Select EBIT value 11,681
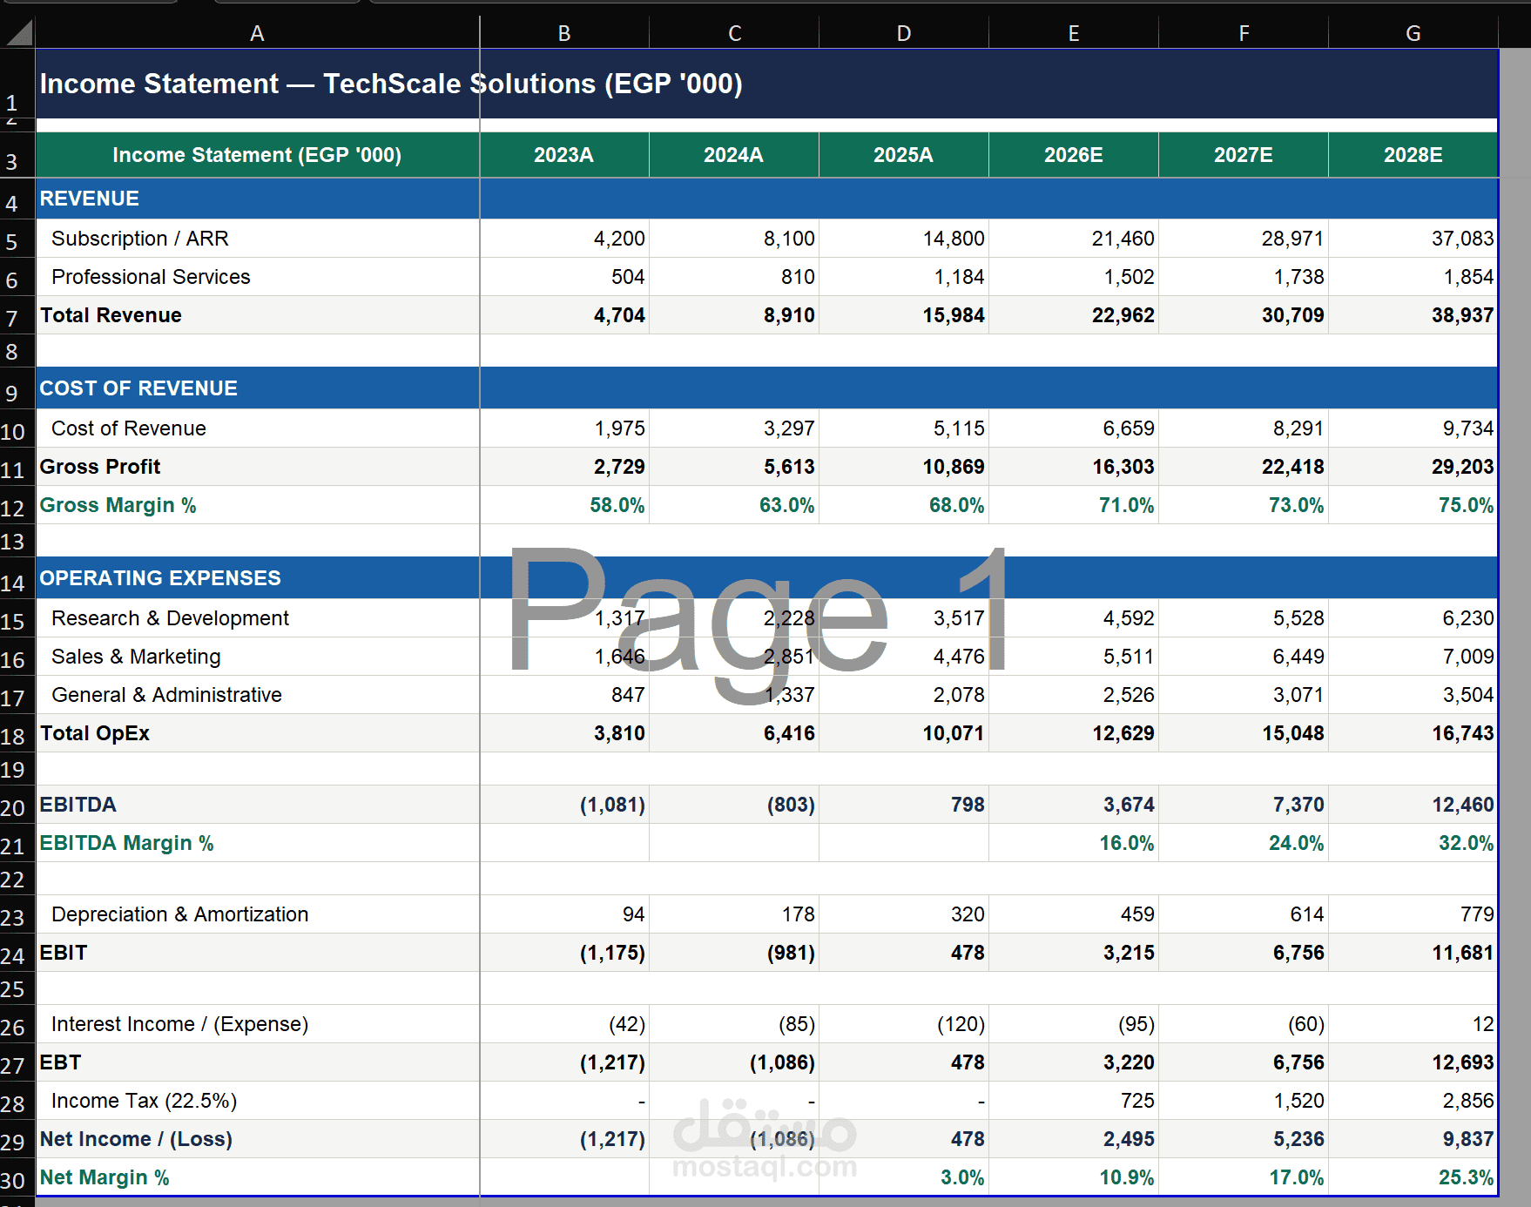Screen dimensions: 1531x1207 pyautogui.click(x=1413, y=953)
